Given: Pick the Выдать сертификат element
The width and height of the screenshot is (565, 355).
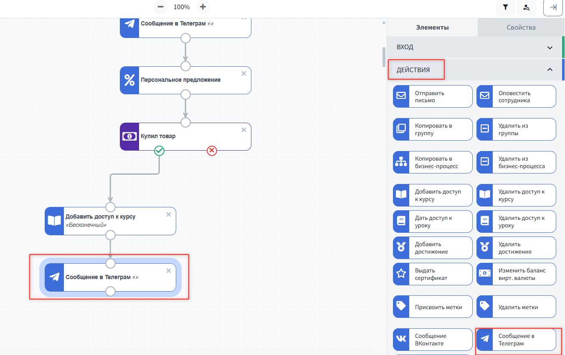Looking at the screenshot, I should [x=432, y=274].
